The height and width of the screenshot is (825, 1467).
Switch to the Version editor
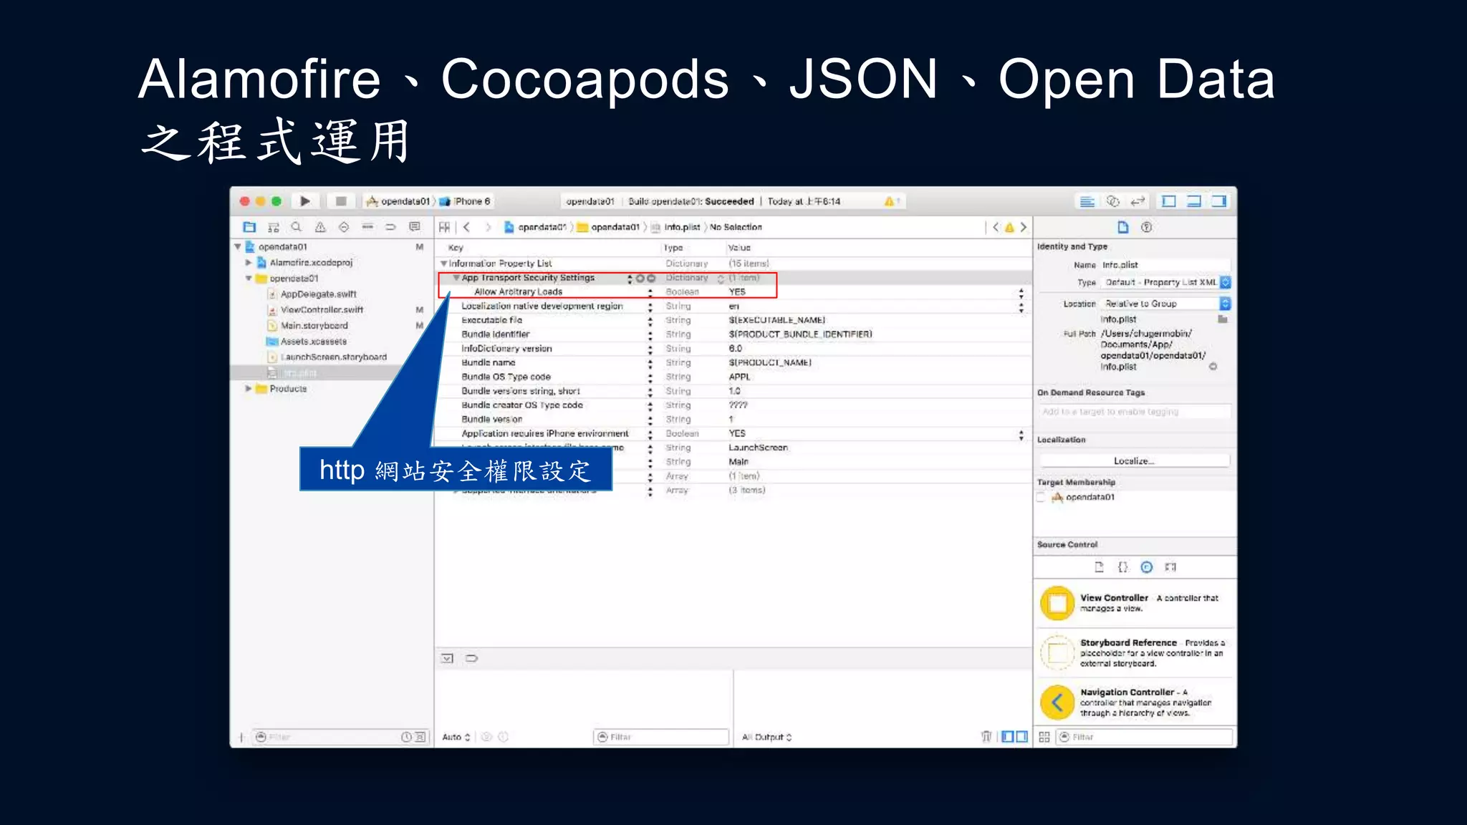[1138, 201]
